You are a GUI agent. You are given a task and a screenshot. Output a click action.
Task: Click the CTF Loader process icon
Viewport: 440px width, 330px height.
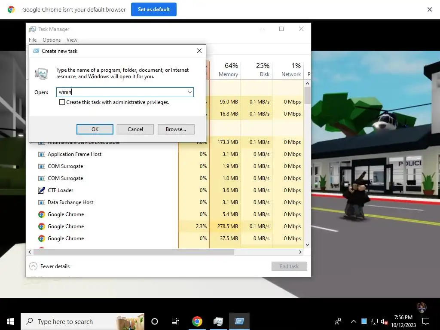coord(42,190)
